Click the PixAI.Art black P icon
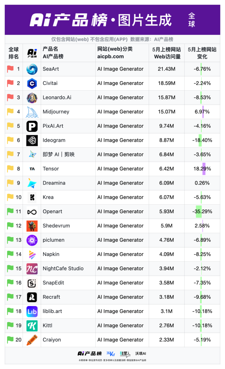 (x=32, y=126)
